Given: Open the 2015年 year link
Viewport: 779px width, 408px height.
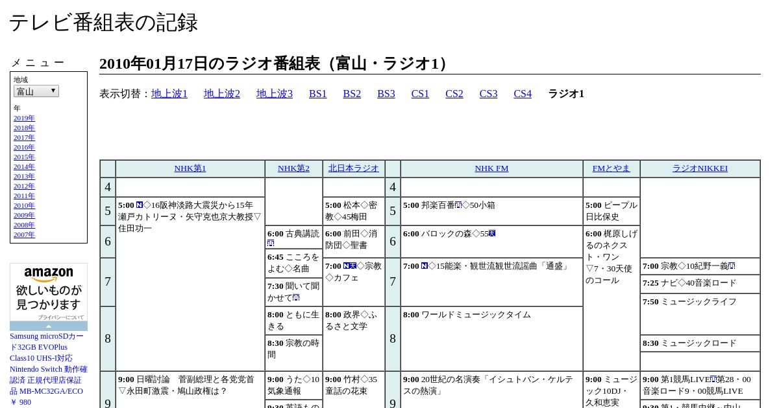Looking at the screenshot, I should click(24, 157).
